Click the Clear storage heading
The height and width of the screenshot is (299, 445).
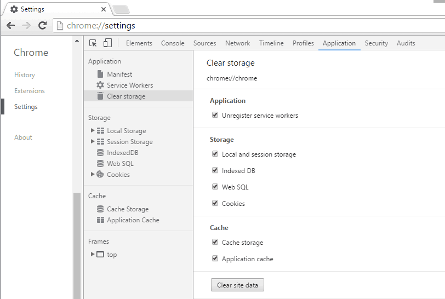230,63
